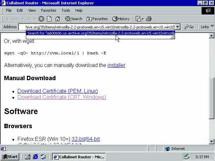Click inside the Address bar field

click(97, 27)
